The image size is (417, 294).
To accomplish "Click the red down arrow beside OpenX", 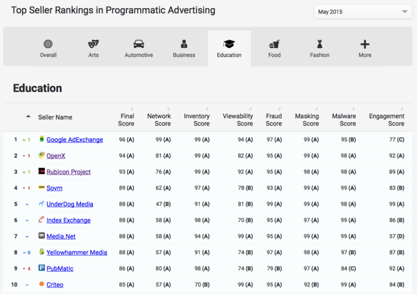I will tap(24, 156).
